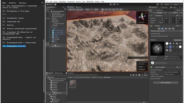Expand the Layer Overrides section

coord(150,79)
